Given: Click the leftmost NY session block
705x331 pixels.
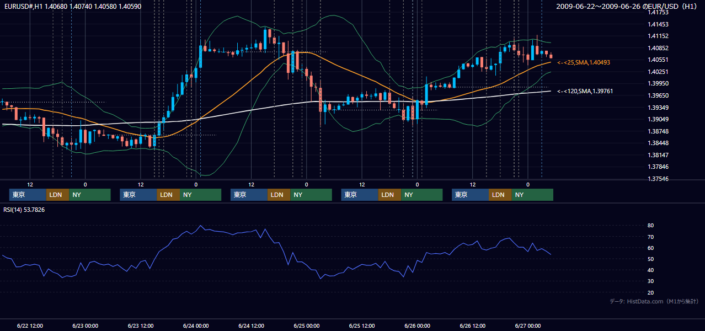Looking at the screenshot, I should (90, 195).
